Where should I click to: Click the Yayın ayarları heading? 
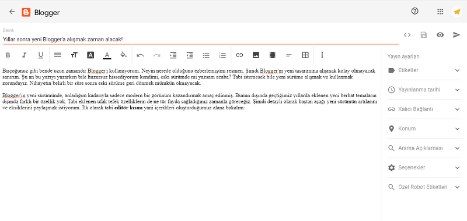pos(403,56)
